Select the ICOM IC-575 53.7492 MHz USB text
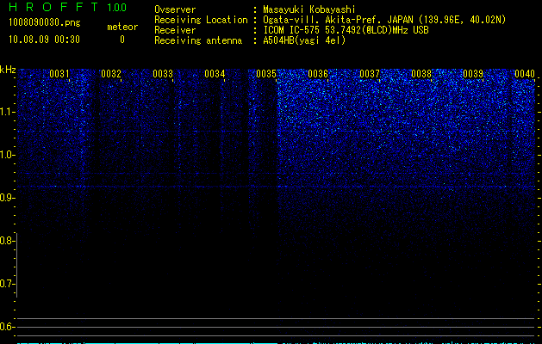542x344 pixels. coord(346,30)
